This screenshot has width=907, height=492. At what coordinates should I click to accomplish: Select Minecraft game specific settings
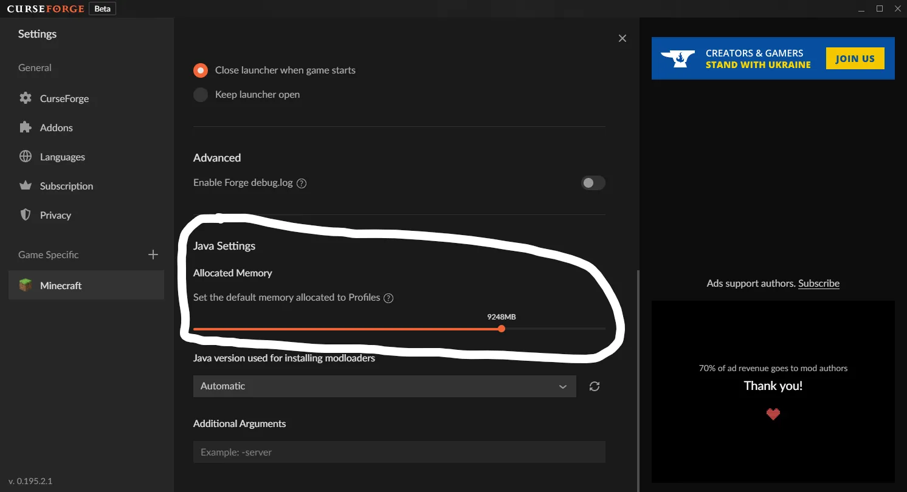pos(86,285)
